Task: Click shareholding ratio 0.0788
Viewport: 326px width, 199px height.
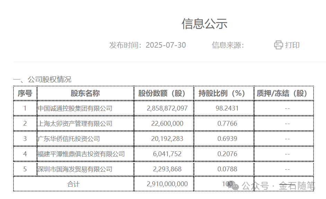Action: (227, 169)
